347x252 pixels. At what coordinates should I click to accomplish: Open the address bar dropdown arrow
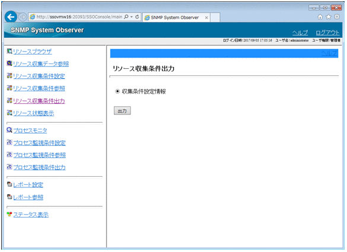[x=132, y=17]
